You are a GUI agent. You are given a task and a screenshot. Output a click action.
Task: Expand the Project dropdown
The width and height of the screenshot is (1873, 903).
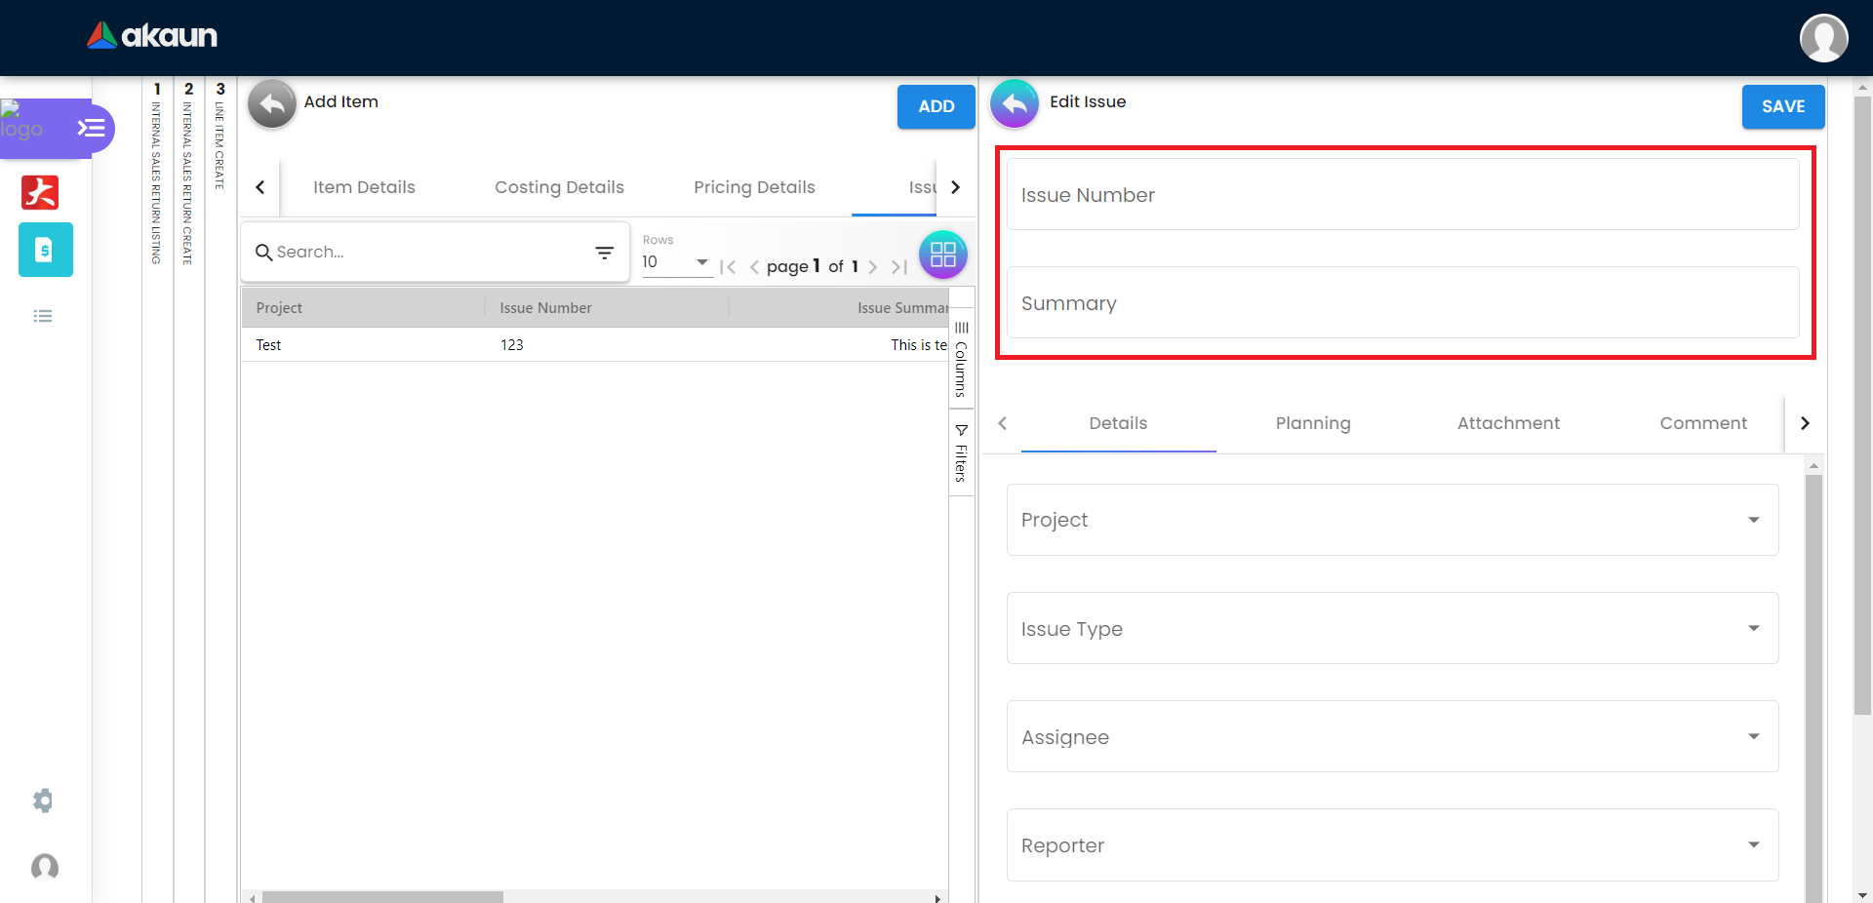1392,520
